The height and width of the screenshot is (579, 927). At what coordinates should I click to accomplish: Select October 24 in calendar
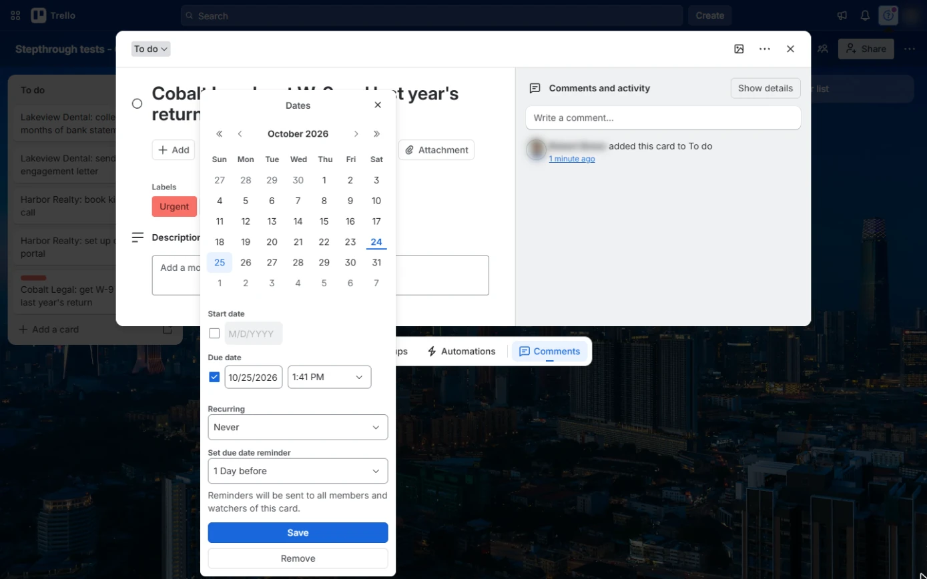376,242
